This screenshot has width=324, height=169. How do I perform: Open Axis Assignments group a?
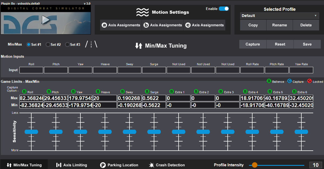[121, 25]
